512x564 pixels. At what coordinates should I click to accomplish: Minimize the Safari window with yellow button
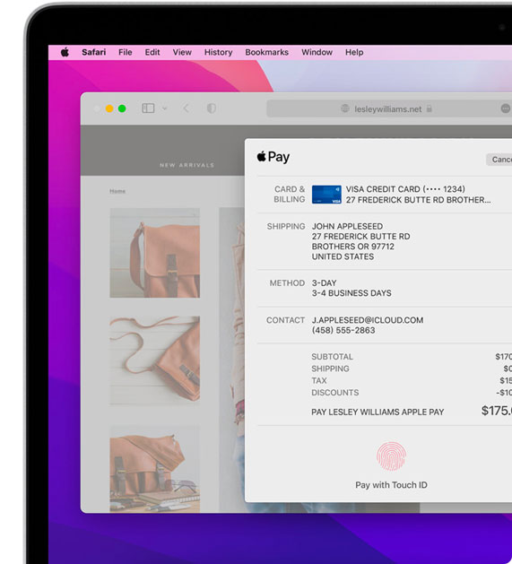coord(109,108)
